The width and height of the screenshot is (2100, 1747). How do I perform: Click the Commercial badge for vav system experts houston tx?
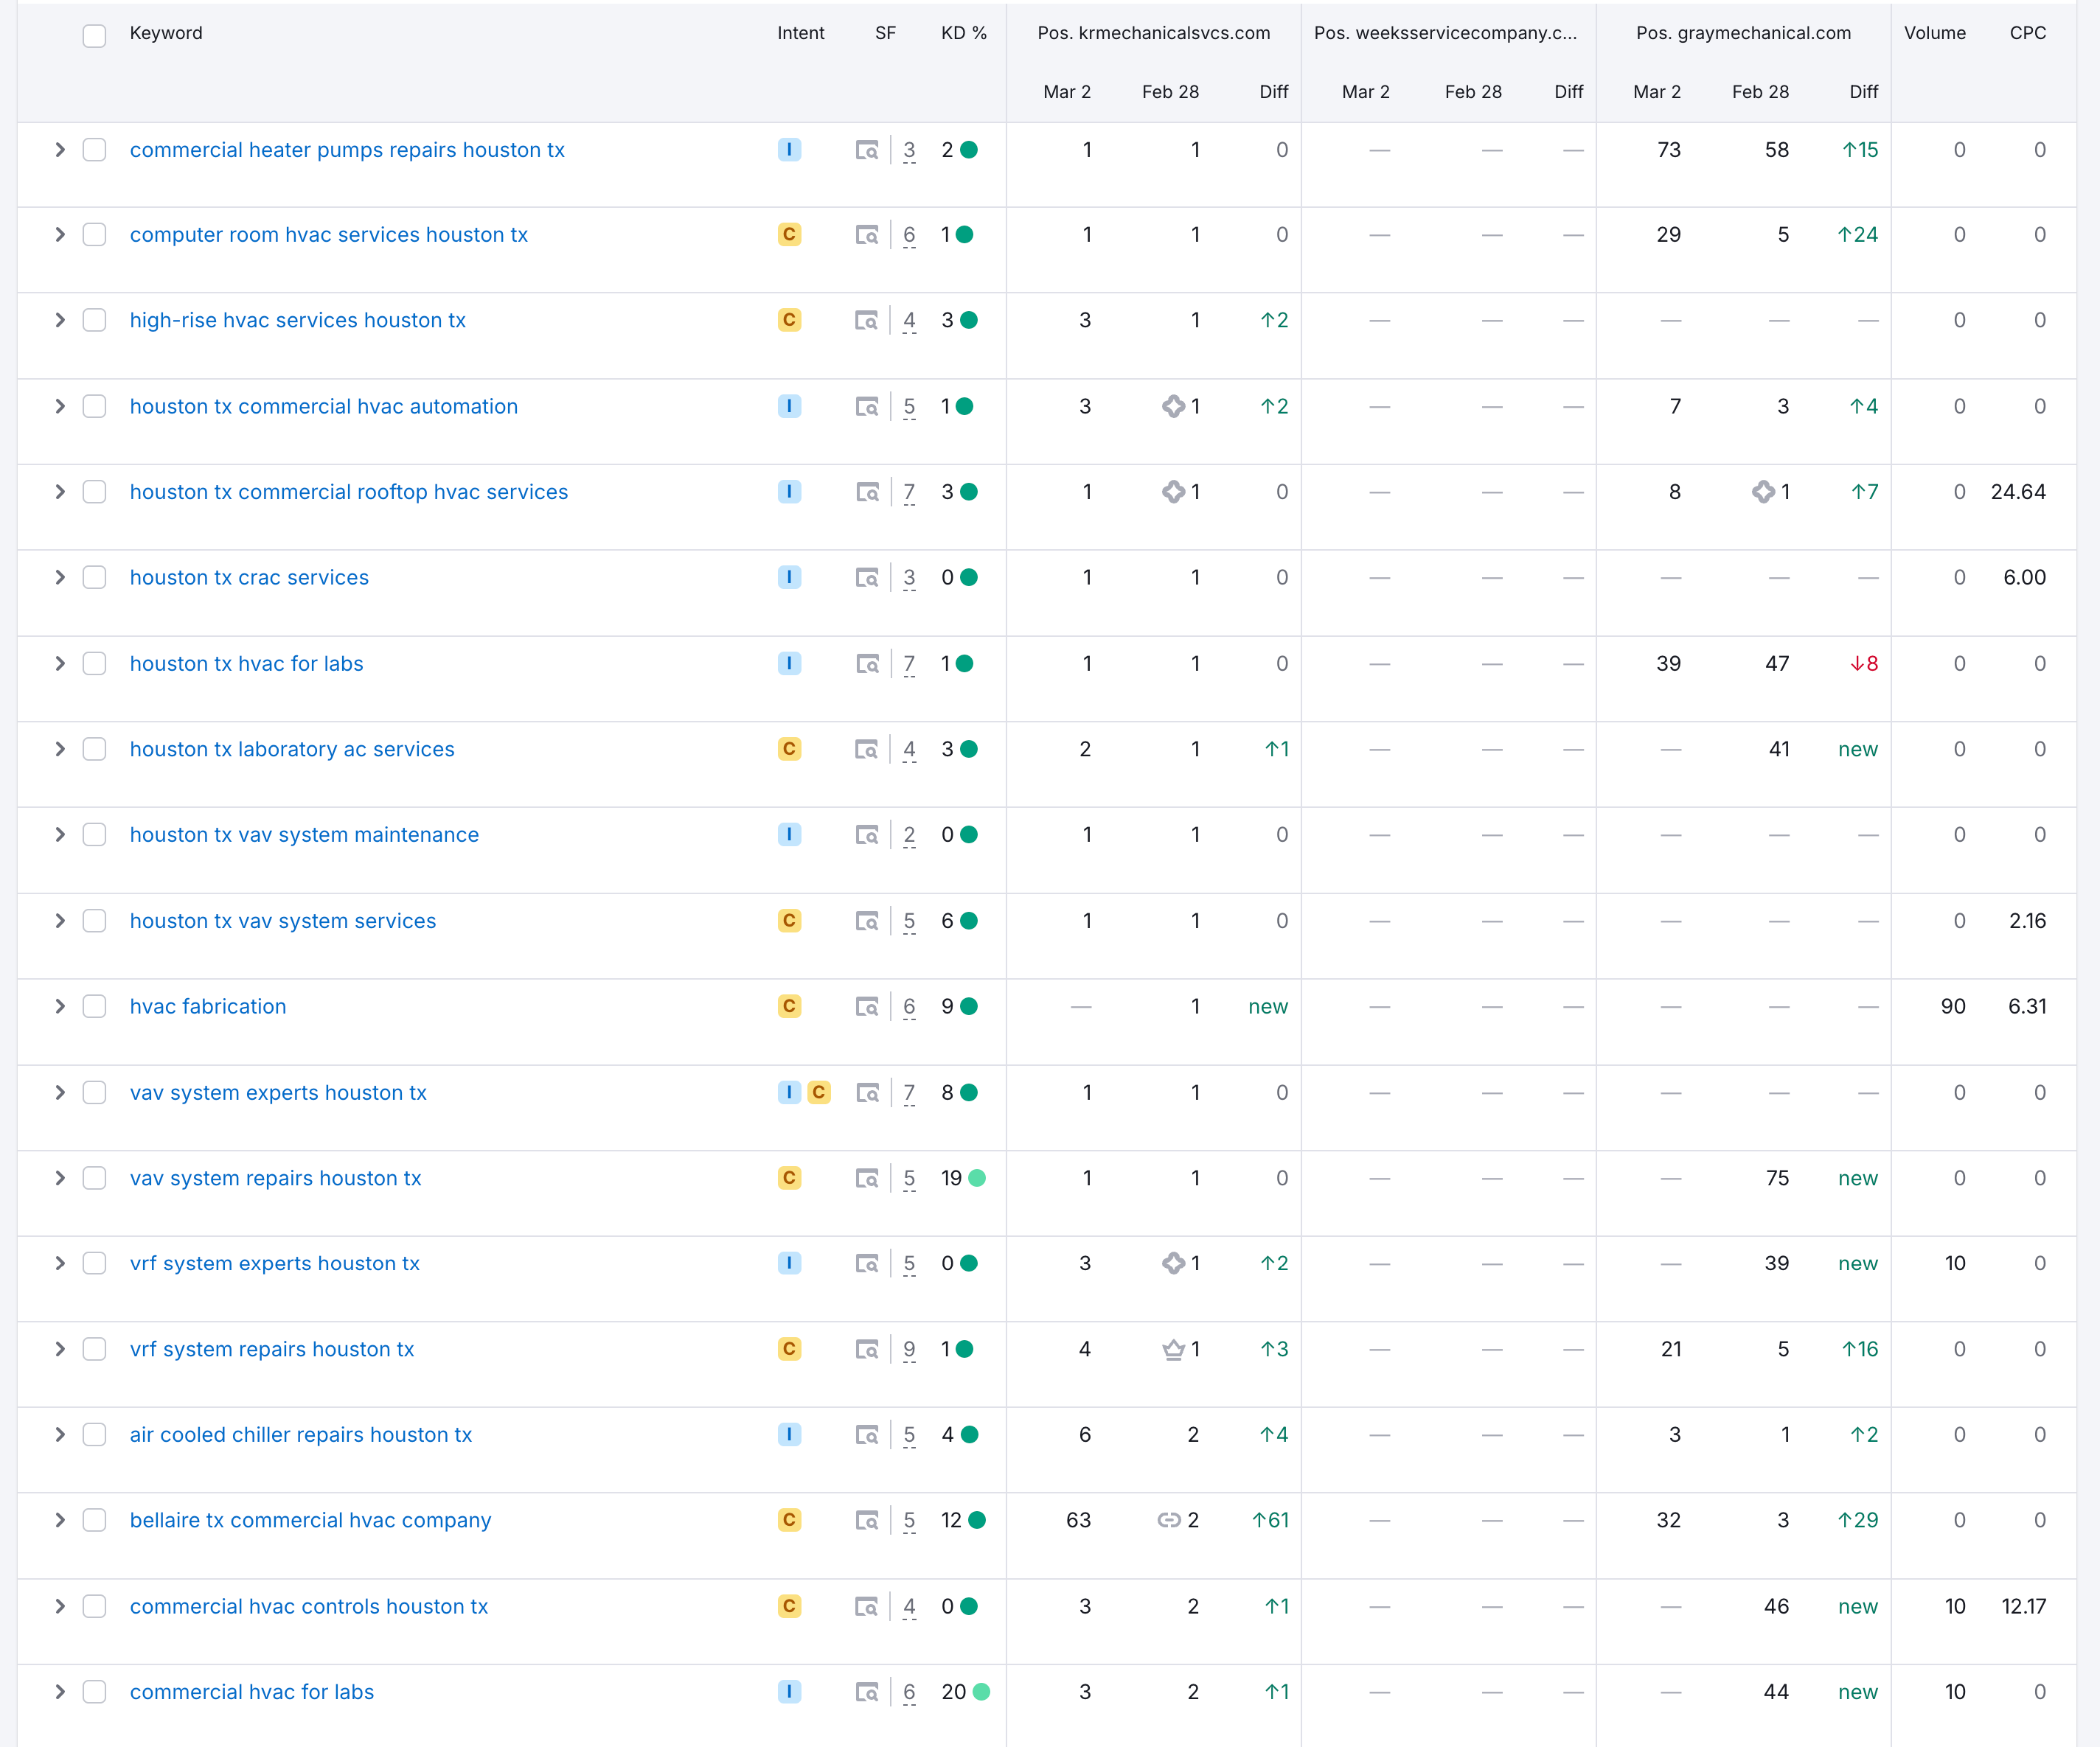[x=819, y=1092]
